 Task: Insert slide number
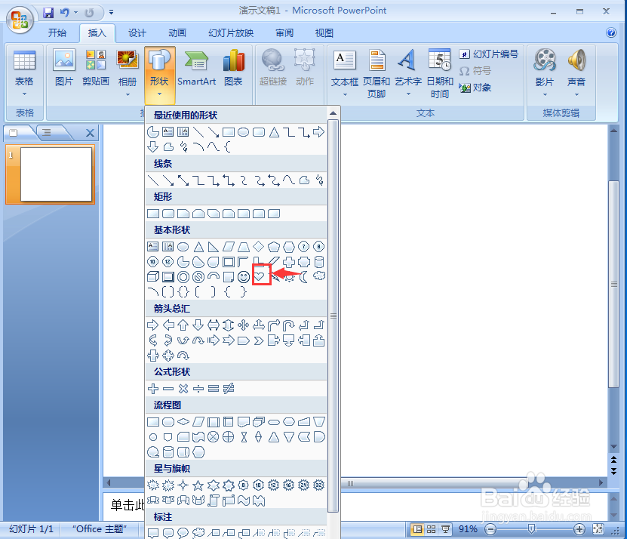(x=489, y=54)
